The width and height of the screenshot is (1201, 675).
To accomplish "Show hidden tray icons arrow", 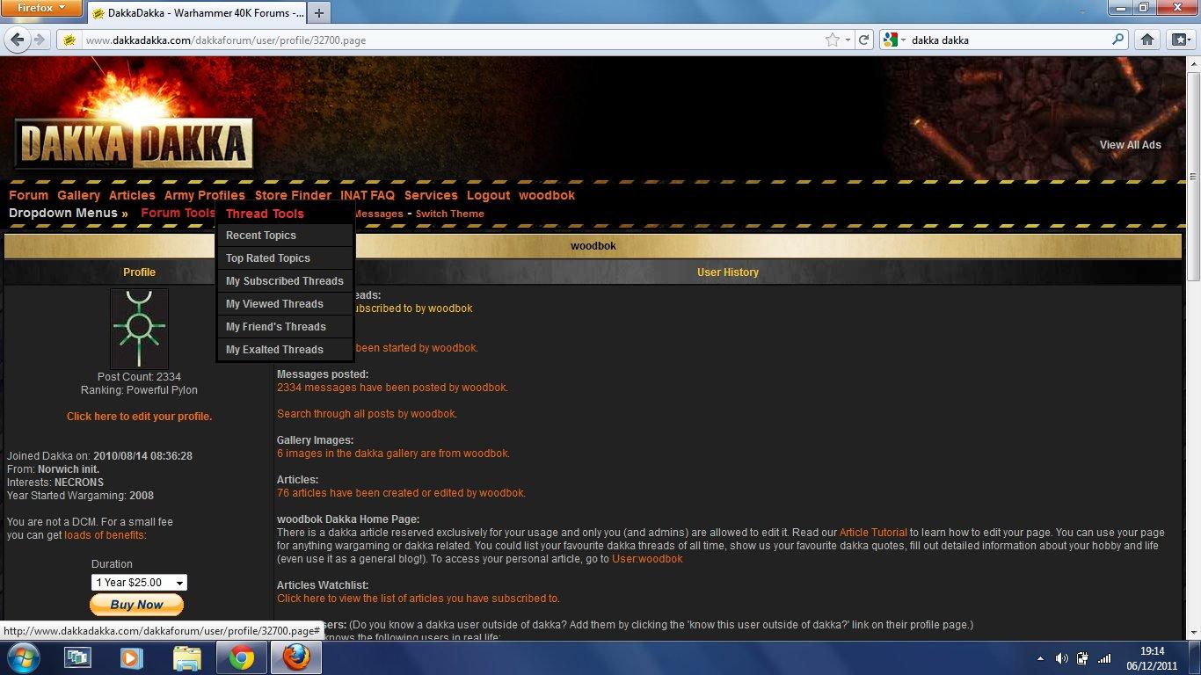I will click(1041, 657).
